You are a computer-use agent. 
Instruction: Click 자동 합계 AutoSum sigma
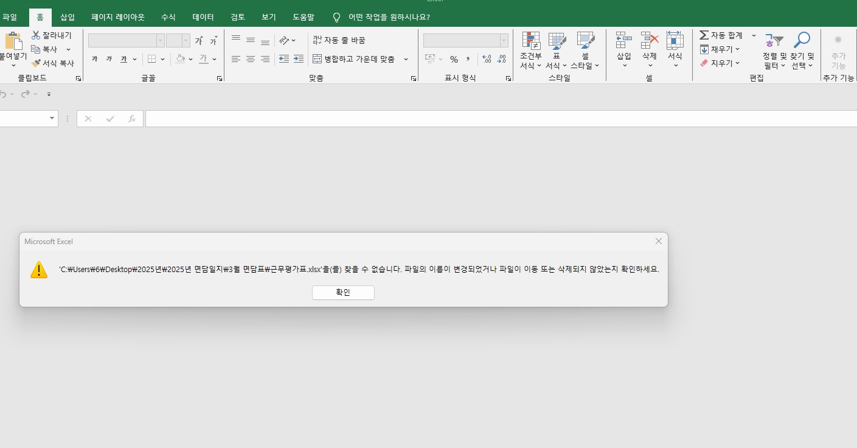pos(721,35)
